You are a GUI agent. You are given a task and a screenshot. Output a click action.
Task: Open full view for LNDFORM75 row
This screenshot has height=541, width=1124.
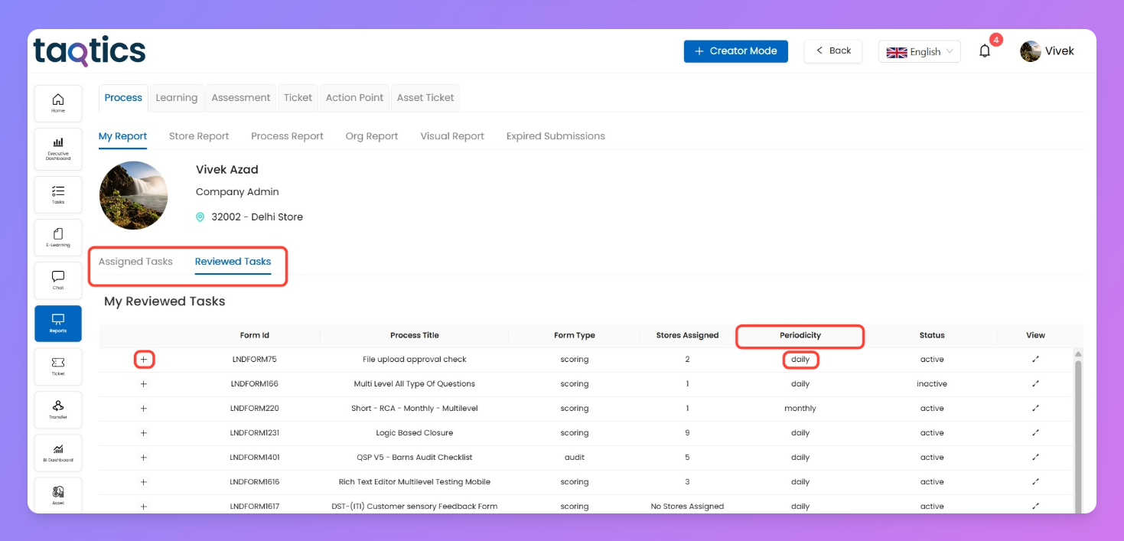coord(1035,359)
